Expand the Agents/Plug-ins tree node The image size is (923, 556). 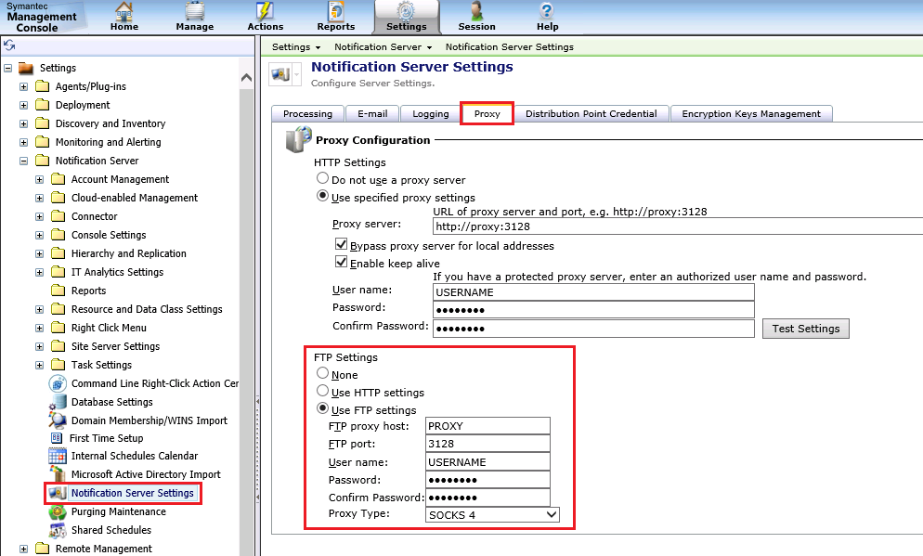24,86
